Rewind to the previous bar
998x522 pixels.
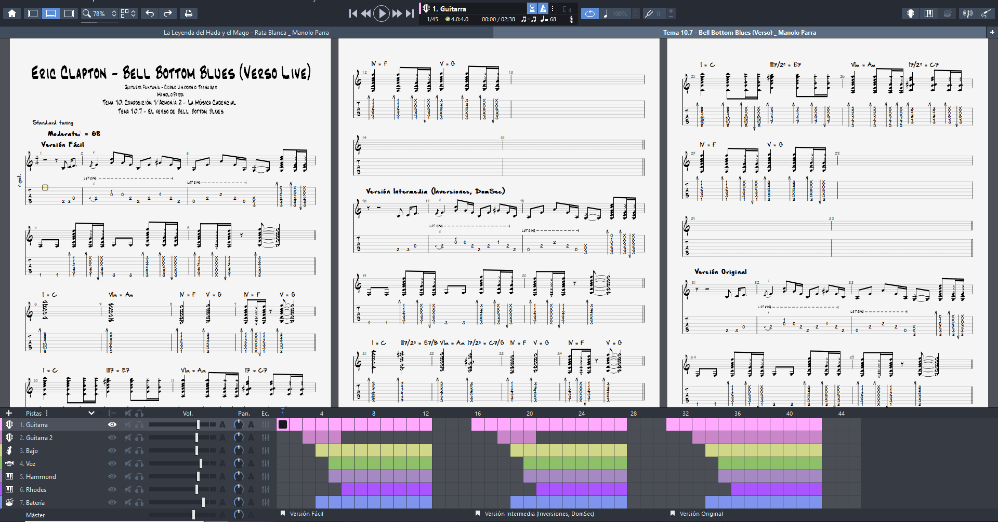point(366,13)
